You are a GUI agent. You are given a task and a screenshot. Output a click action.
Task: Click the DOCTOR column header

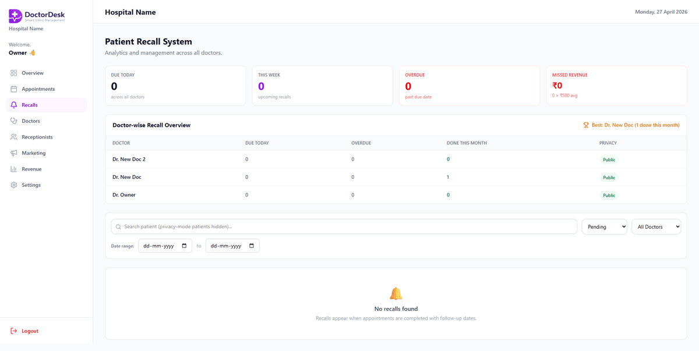tap(121, 143)
